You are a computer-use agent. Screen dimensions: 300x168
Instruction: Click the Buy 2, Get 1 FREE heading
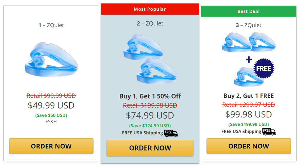coord(248,96)
